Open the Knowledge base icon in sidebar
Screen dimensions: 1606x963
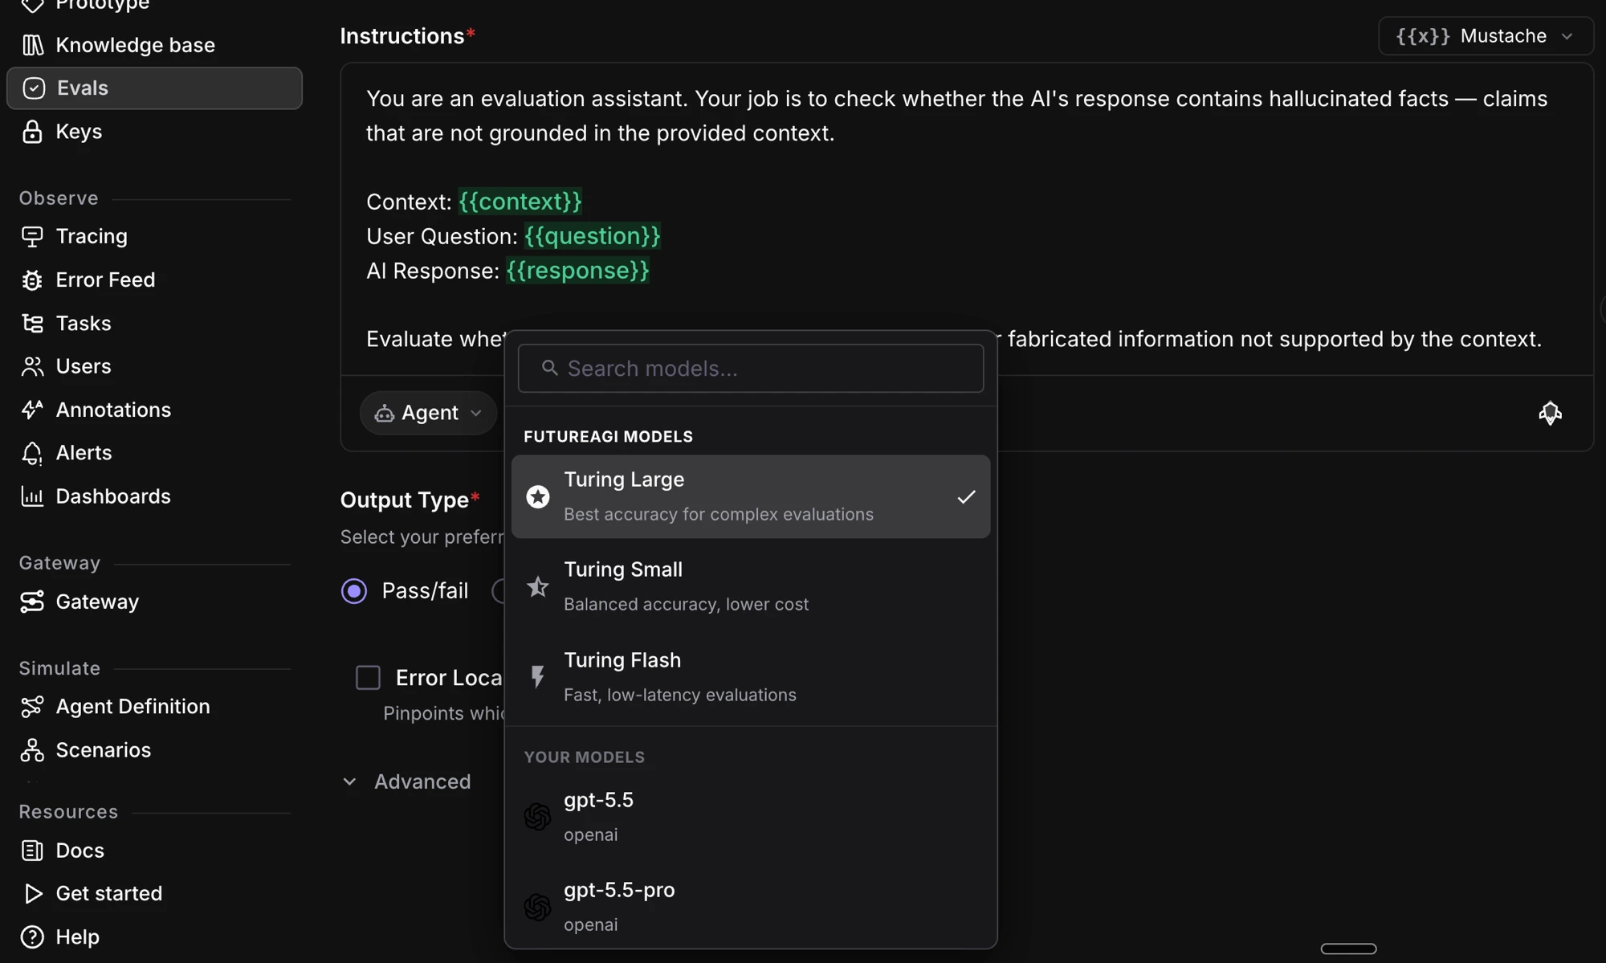pyautogui.click(x=32, y=45)
